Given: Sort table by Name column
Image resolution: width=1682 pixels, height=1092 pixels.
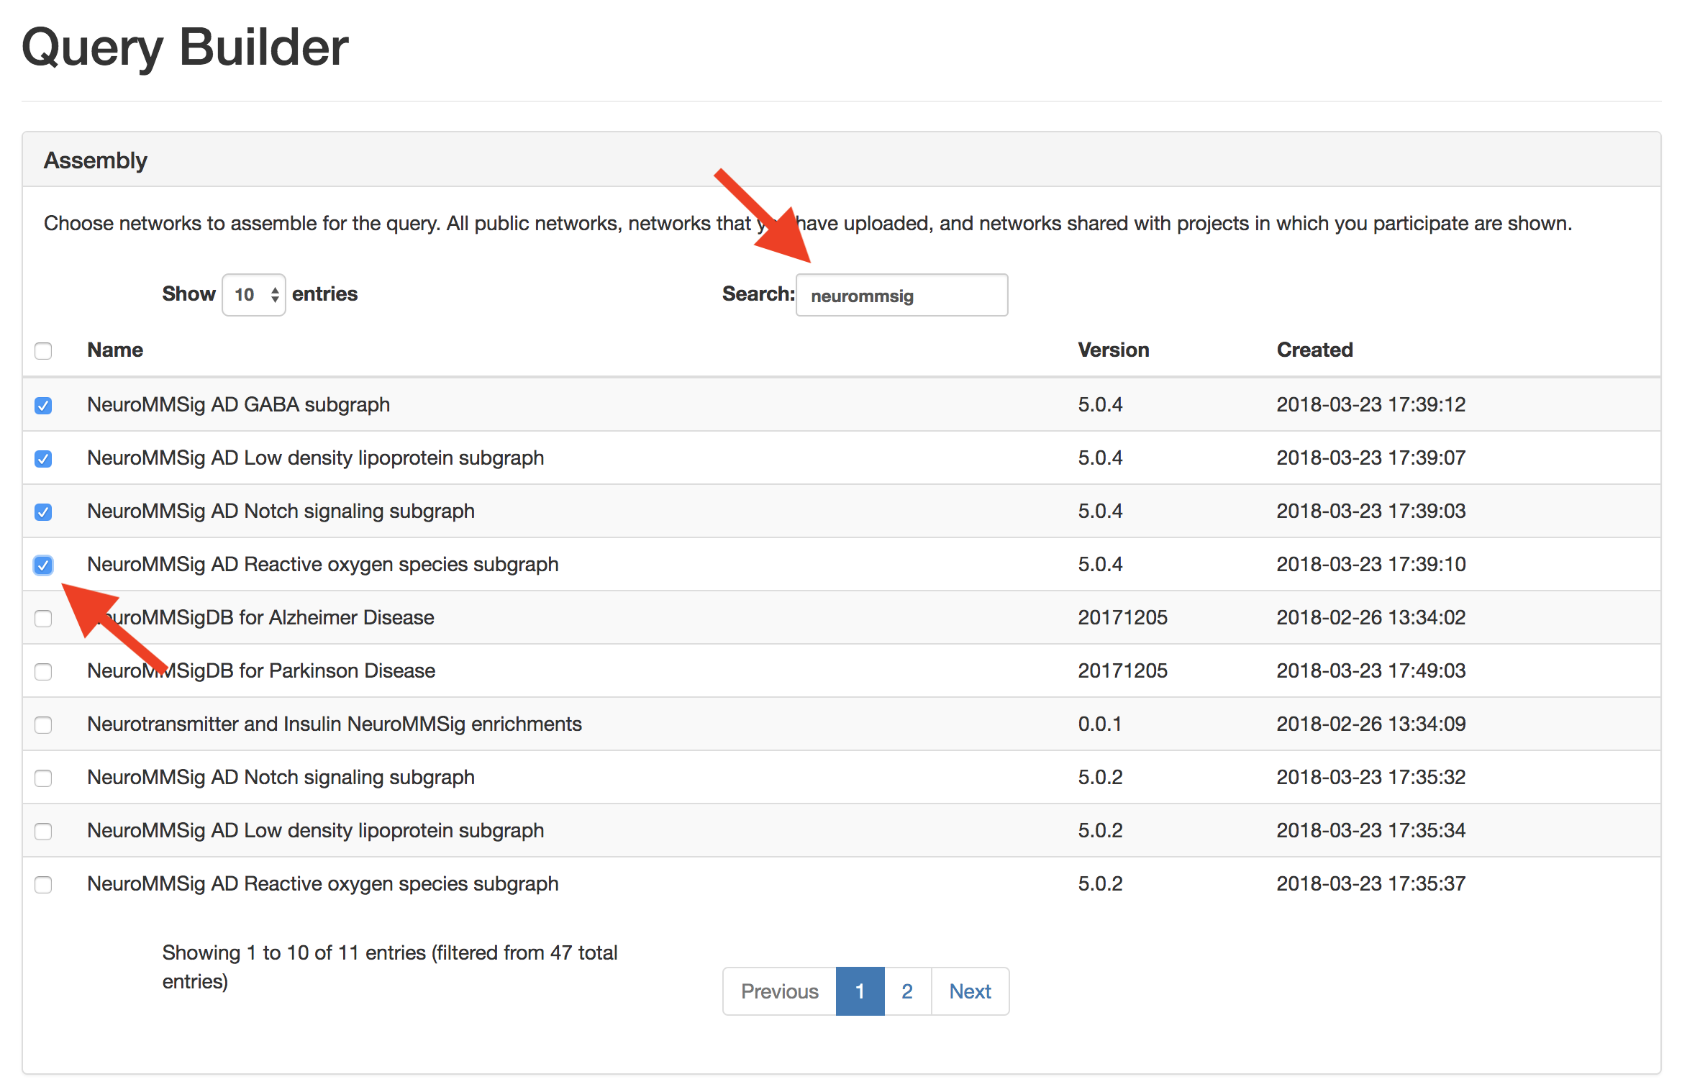Looking at the screenshot, I should pyautogui.click(x=115, y=350).
